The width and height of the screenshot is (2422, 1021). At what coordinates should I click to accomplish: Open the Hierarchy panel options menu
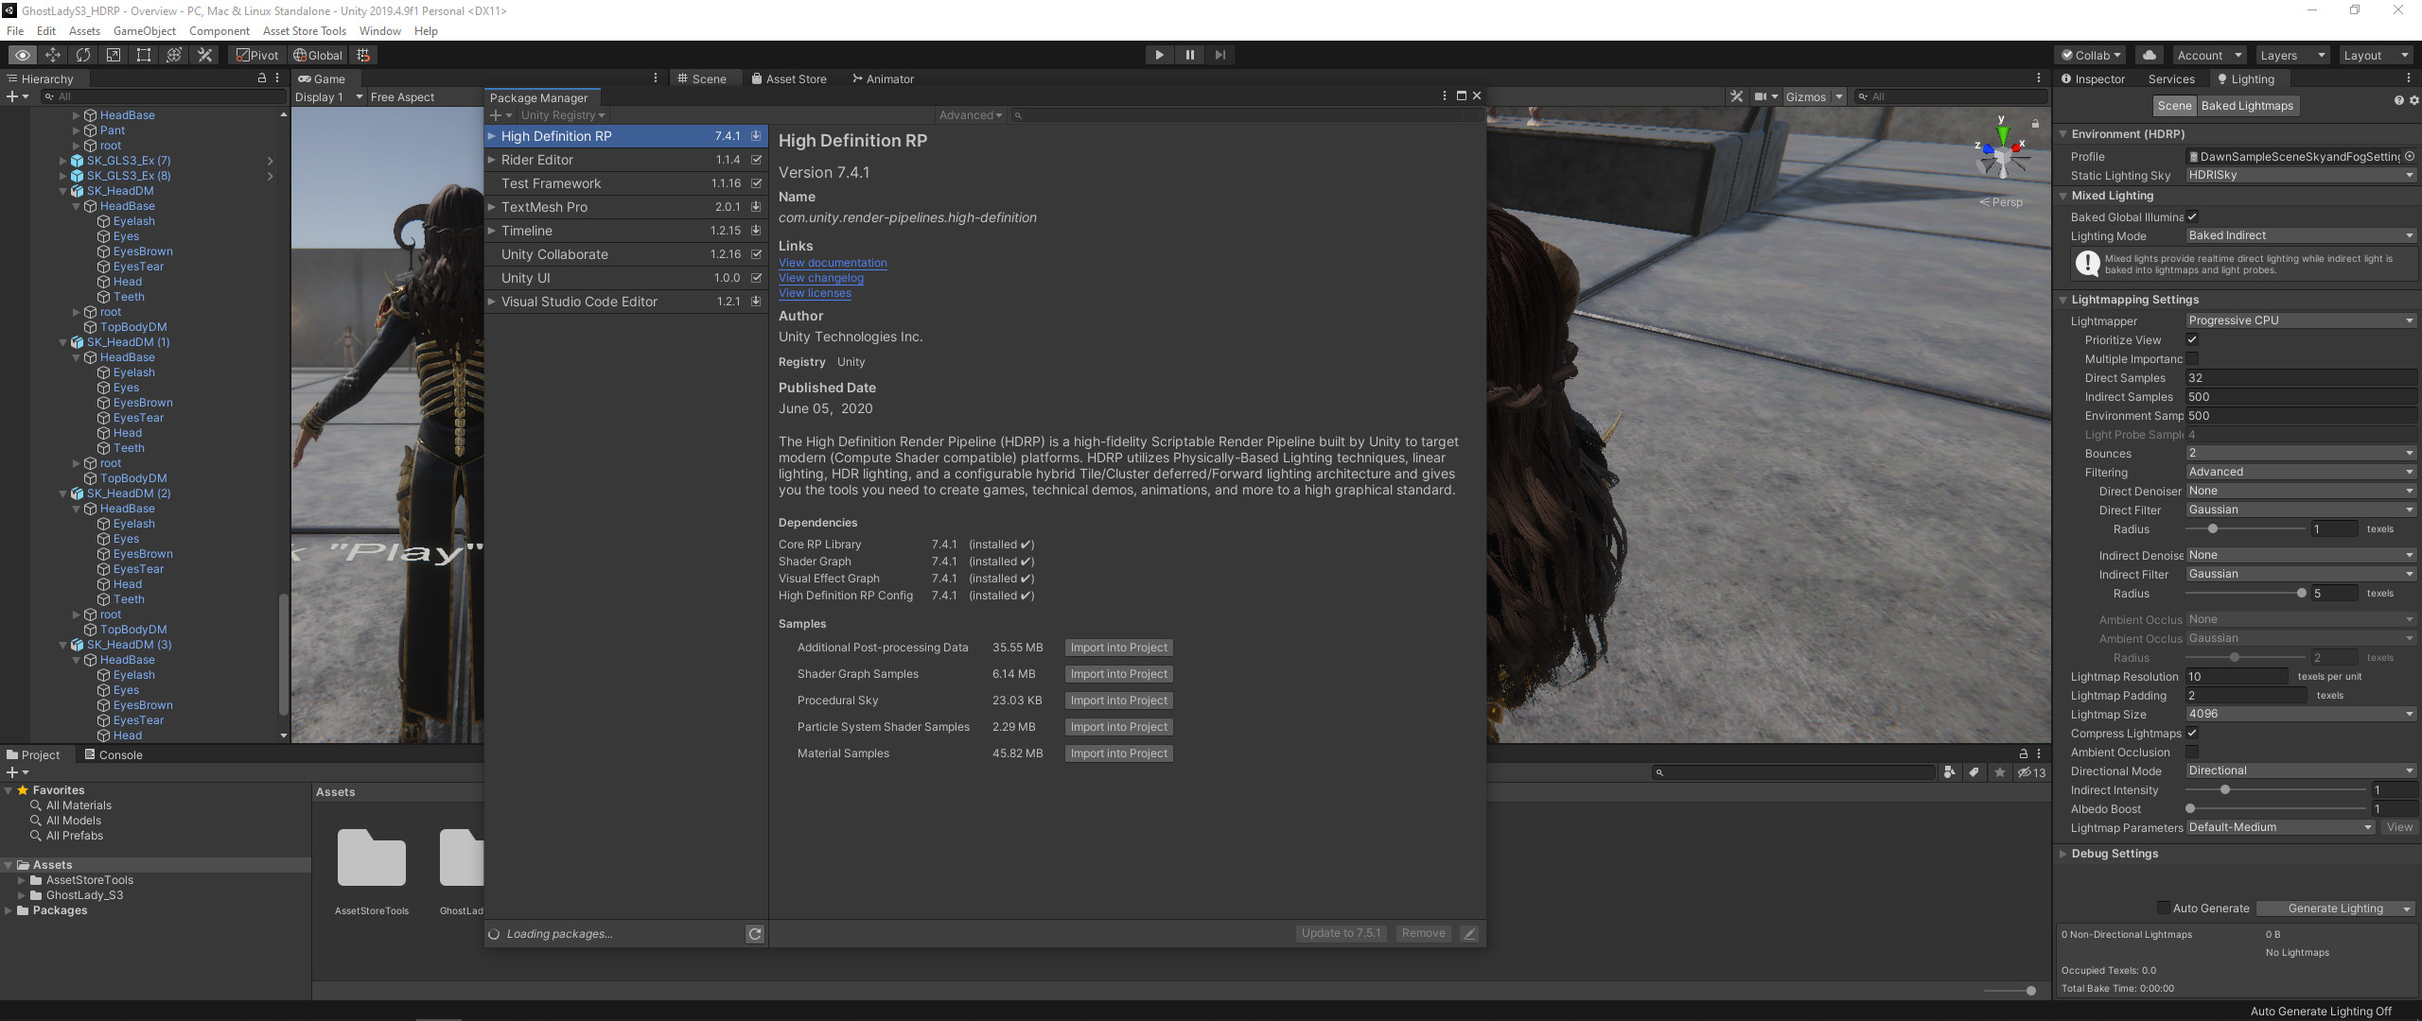[x=277, y=78]
